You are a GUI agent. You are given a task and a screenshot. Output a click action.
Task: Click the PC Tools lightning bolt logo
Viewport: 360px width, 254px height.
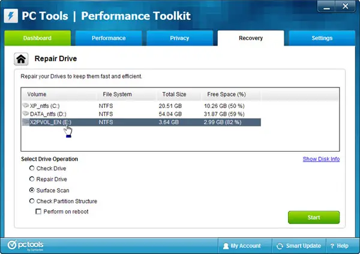pos(11,16)
